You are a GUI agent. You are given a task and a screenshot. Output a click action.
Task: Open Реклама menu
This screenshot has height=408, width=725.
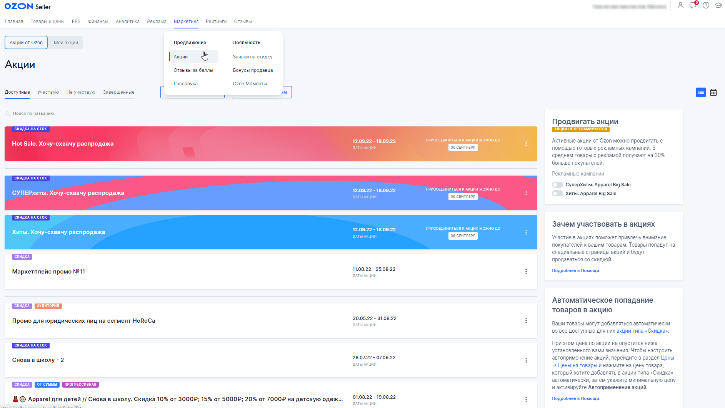point(157,22)
